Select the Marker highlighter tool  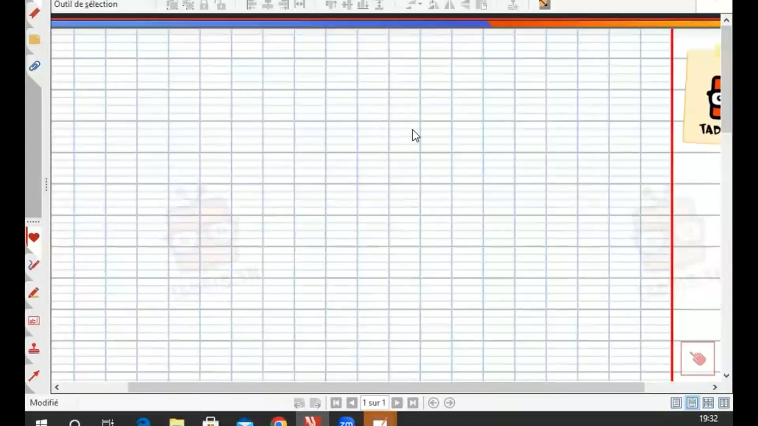pos(34,293)
